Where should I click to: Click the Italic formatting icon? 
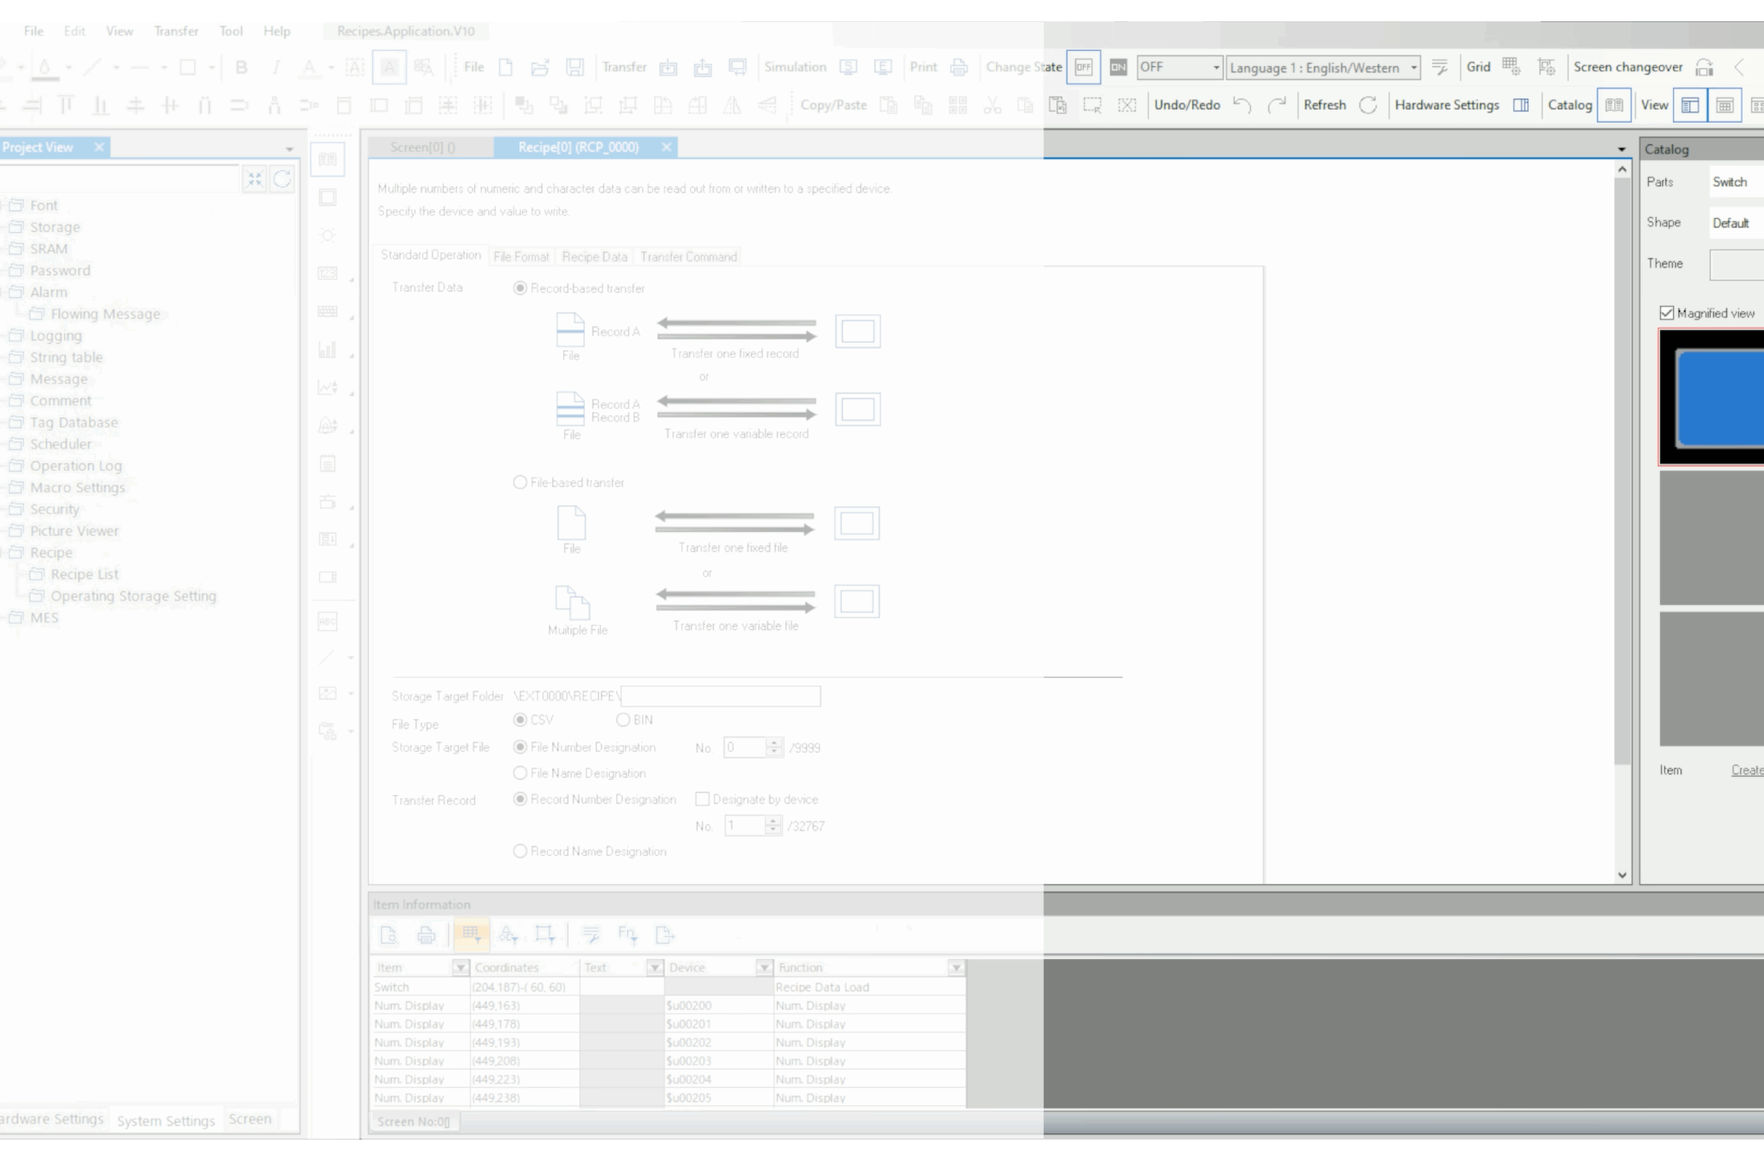(276, 68)
